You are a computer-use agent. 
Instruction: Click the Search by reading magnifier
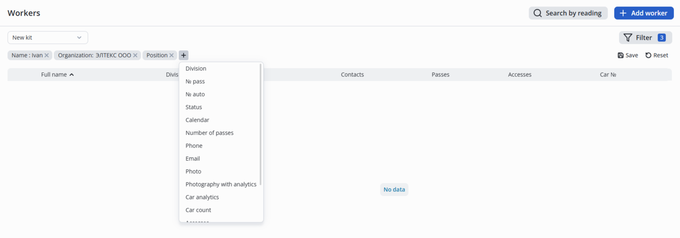[x=538, y=13]
